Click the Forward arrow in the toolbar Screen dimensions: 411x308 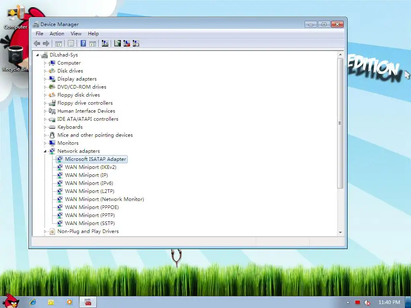click(x=46, y=43)
